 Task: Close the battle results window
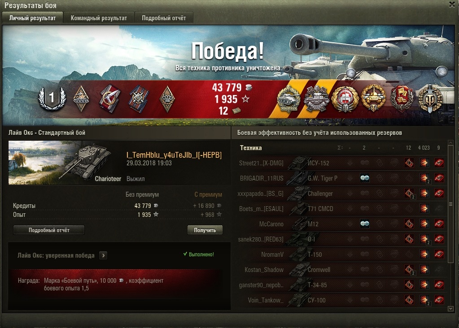click(452, 4)
